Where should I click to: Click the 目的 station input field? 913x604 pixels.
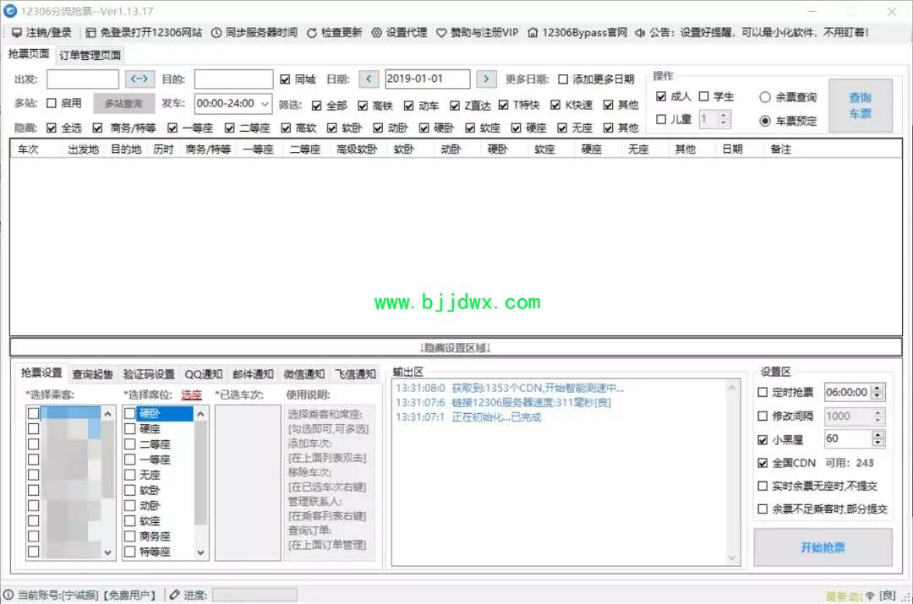pyautogui.click(x=233, y=79)
